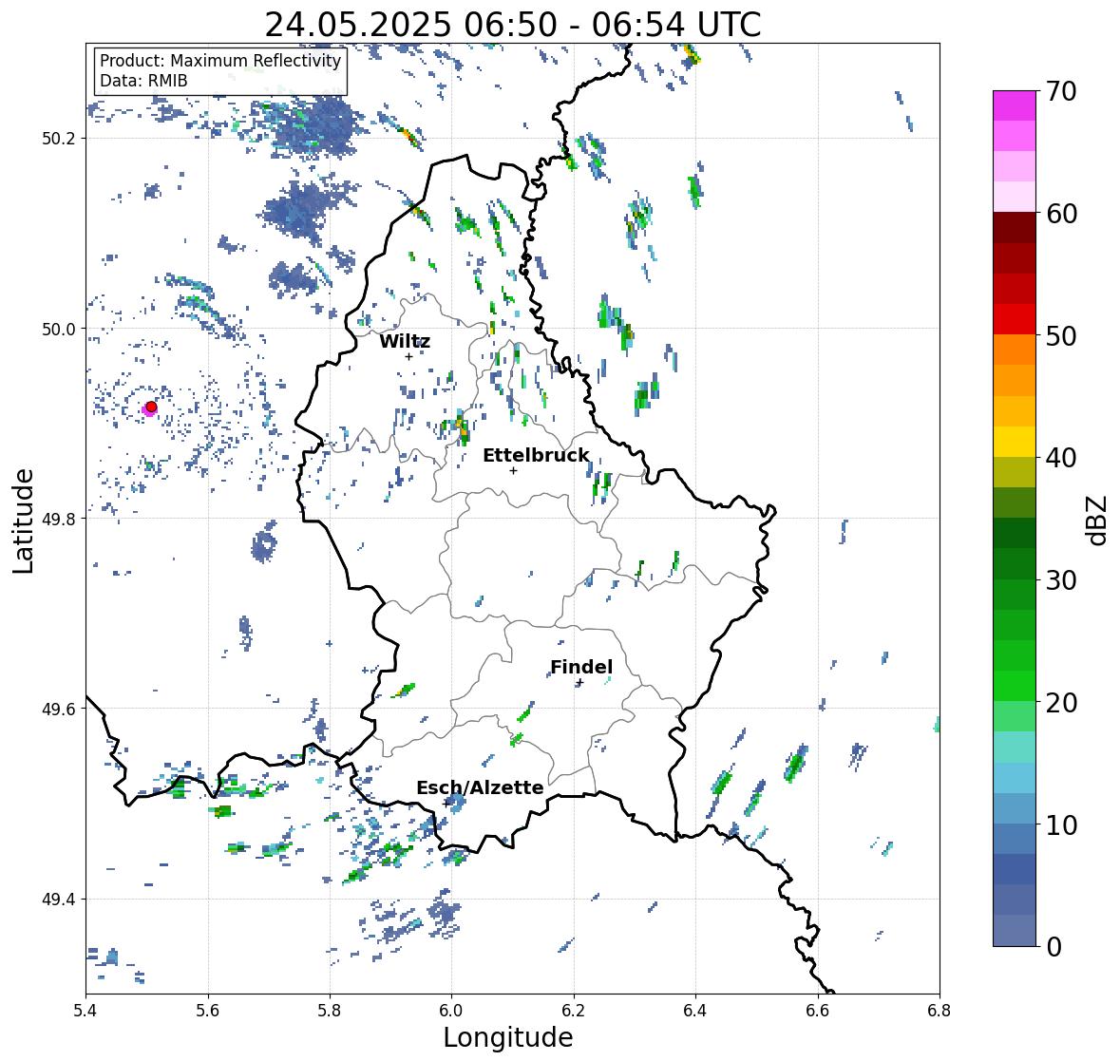Click the red radar site marker
The image size is (1120, 1061).
[151, 407]
